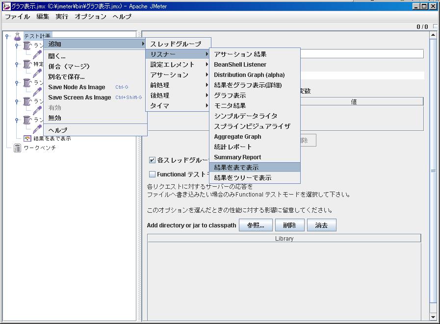The width and height of the screenshot is (440, 324).
Task: Collapse the テスト計画 tree node handle
Action: click(7, 36)
